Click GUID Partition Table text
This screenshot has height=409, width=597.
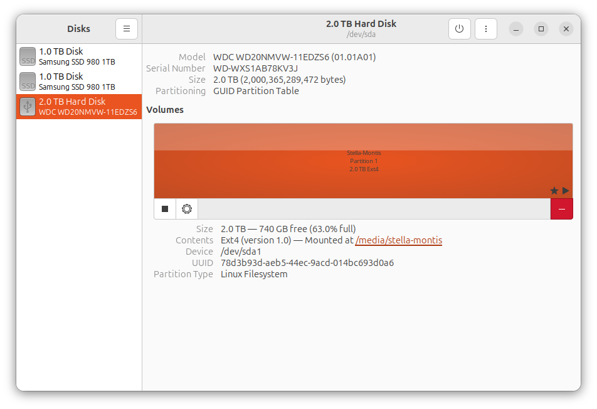pos(256,91)
